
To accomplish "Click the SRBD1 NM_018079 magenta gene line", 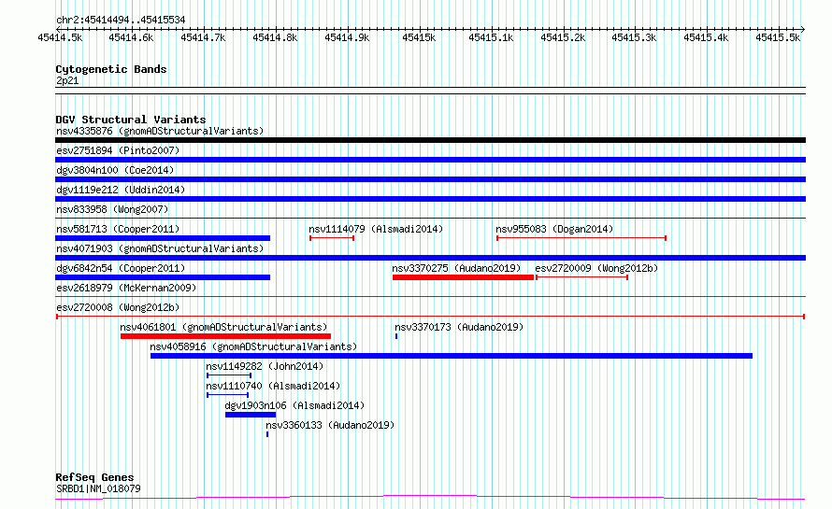I will coord(430,498).
